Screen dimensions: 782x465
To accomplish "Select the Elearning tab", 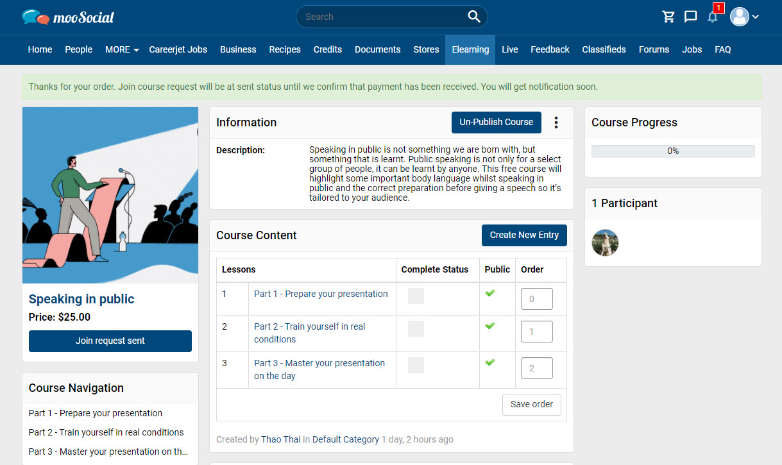I will [470, 49].
